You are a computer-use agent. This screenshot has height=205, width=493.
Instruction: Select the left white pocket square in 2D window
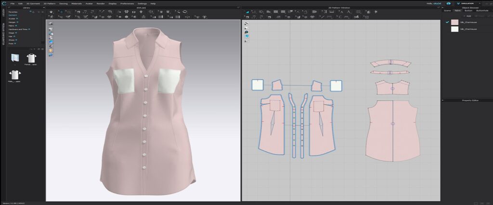click(x=257, y=85)
